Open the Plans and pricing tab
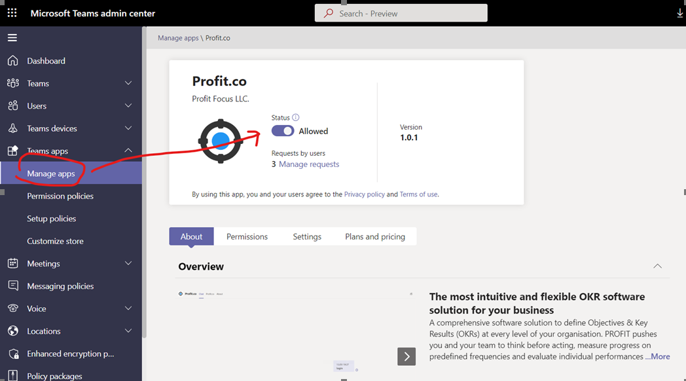 [375, 236]
